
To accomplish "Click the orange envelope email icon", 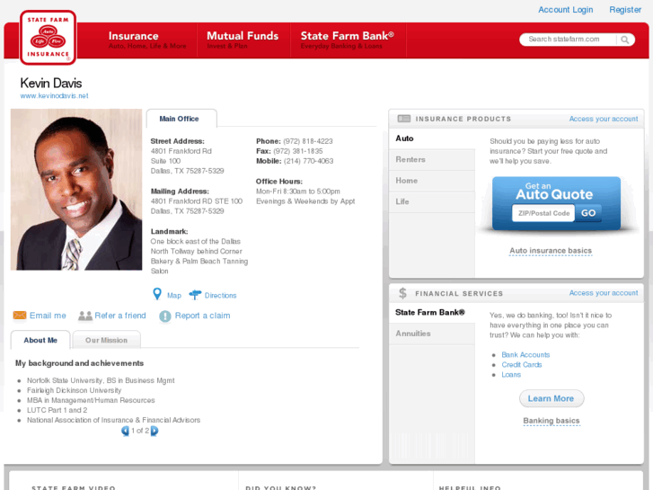I will 20,316.
